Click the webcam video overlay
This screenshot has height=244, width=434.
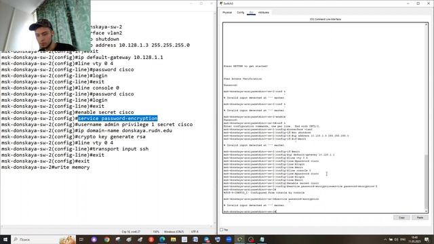pos(45,26)
